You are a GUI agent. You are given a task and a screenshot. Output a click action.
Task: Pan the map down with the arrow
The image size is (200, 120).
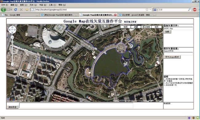(12, 32)
